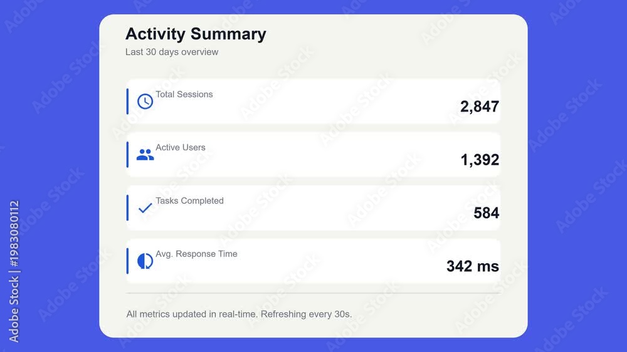Screen dimensions: 627x352
Task: Click the blue accent bar on Avg. Response Time card
Action: pos(127,261)
